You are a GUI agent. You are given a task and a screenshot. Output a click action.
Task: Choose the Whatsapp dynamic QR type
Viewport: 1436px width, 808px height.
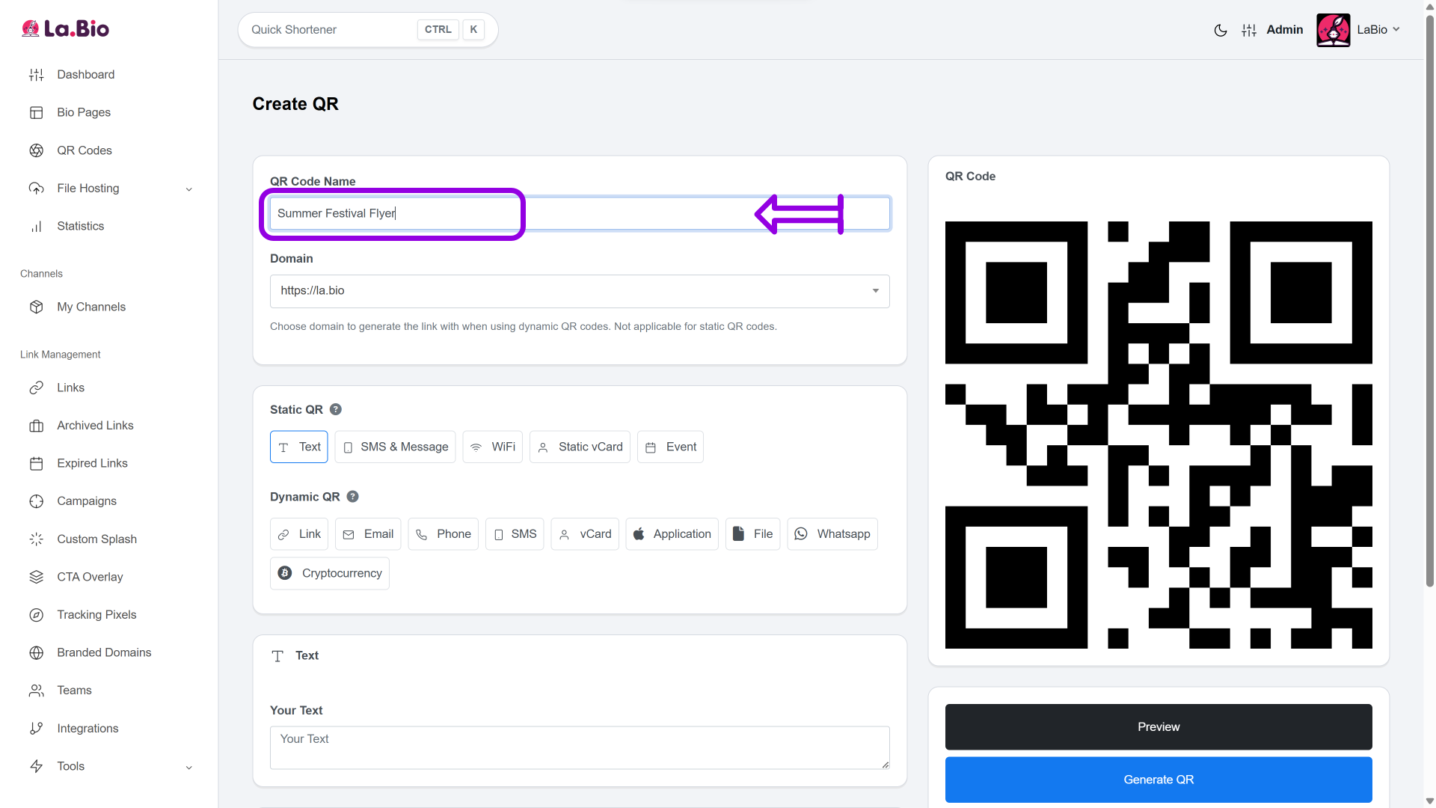(832, 534)
